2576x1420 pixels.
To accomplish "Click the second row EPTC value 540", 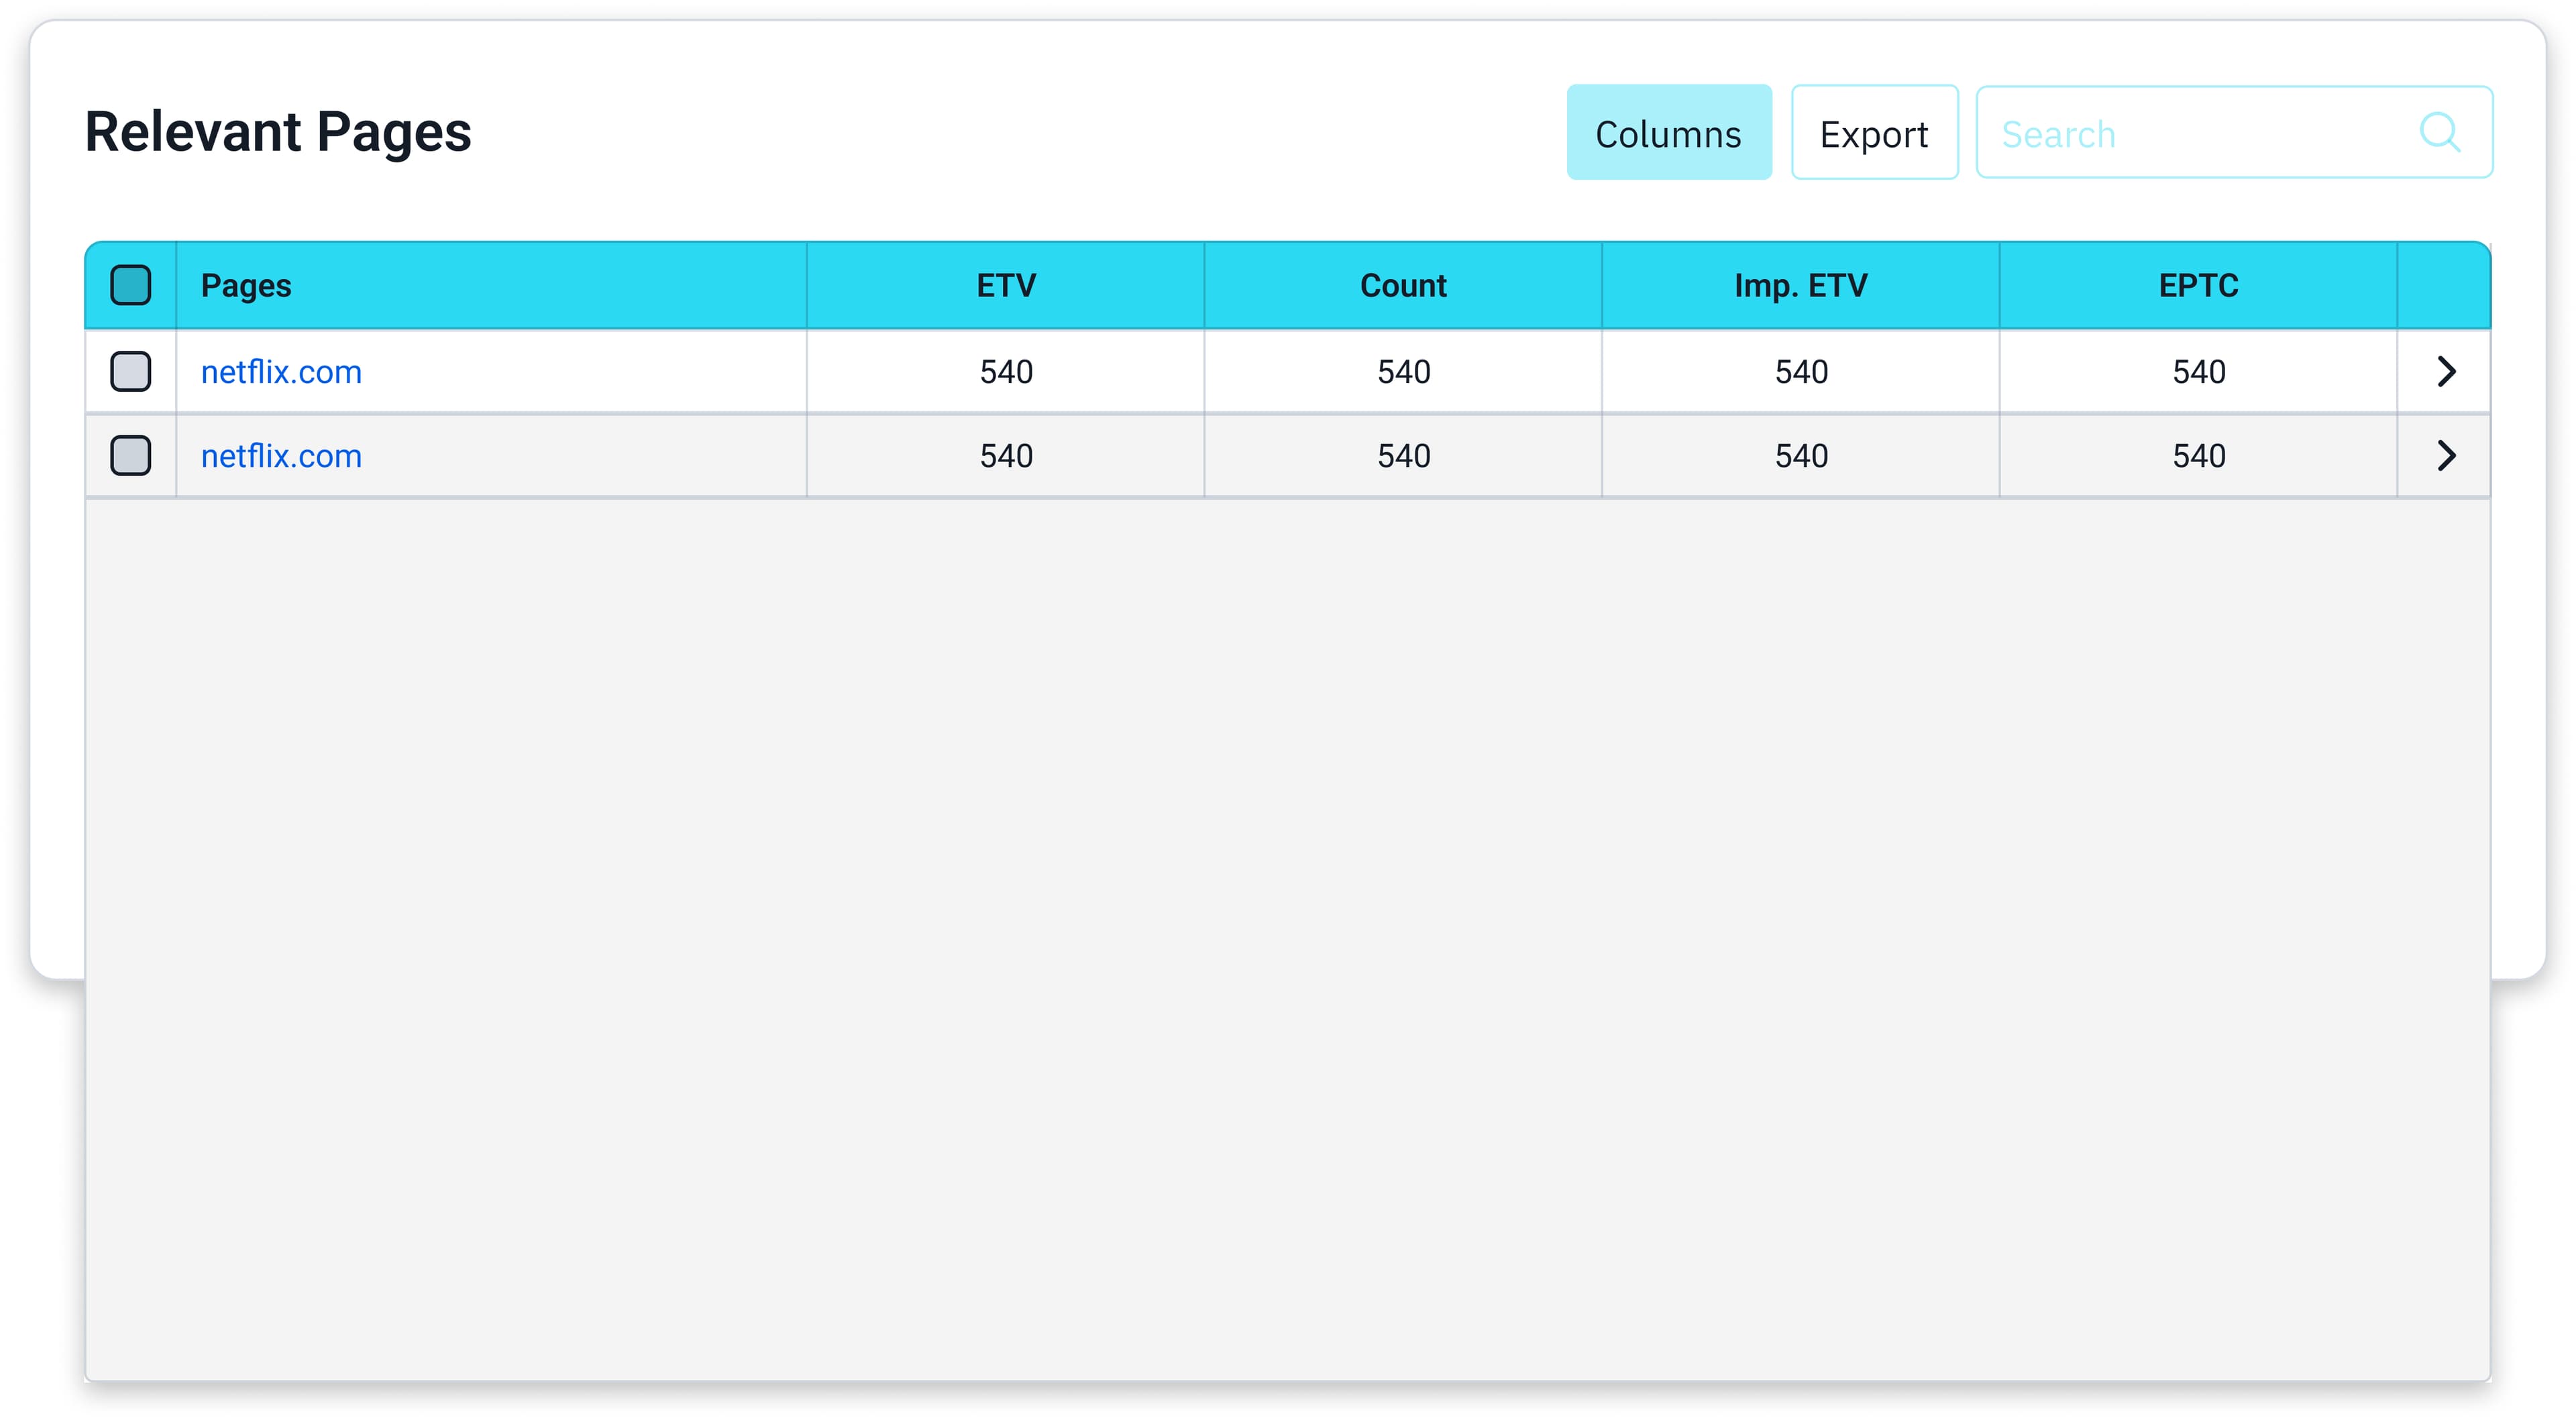I will pyautogui.click(x=2198, y=456).
